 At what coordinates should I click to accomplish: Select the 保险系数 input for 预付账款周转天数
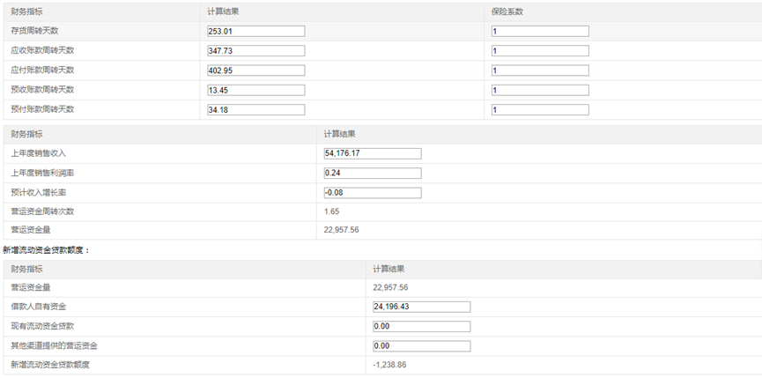(x=540, y=109)
